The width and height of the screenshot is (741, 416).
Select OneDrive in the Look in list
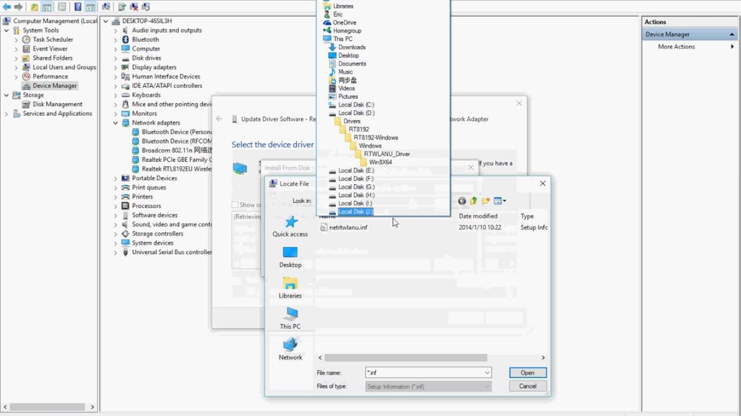[344, 23]
